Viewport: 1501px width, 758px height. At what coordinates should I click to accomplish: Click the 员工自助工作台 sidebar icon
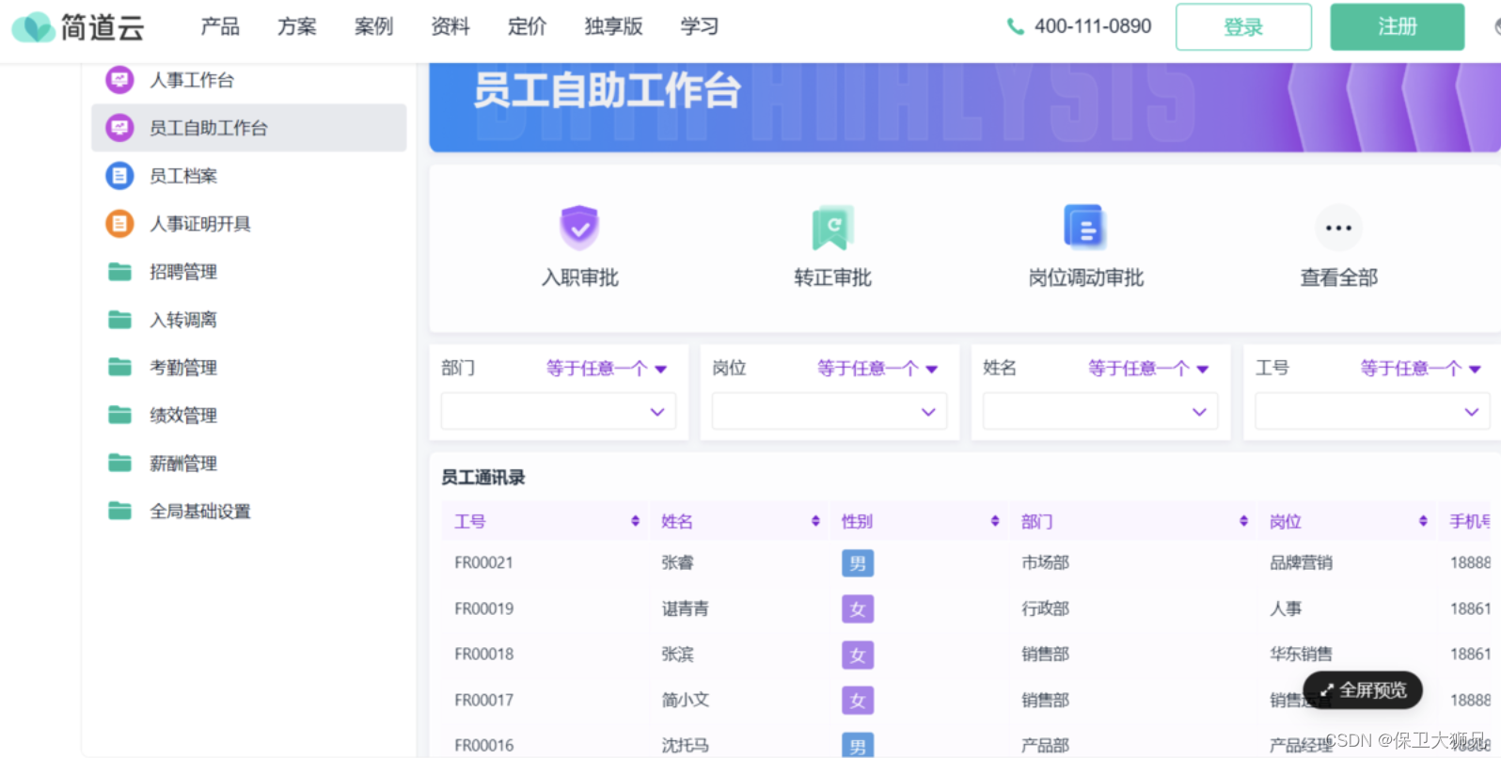pos(119,128)
